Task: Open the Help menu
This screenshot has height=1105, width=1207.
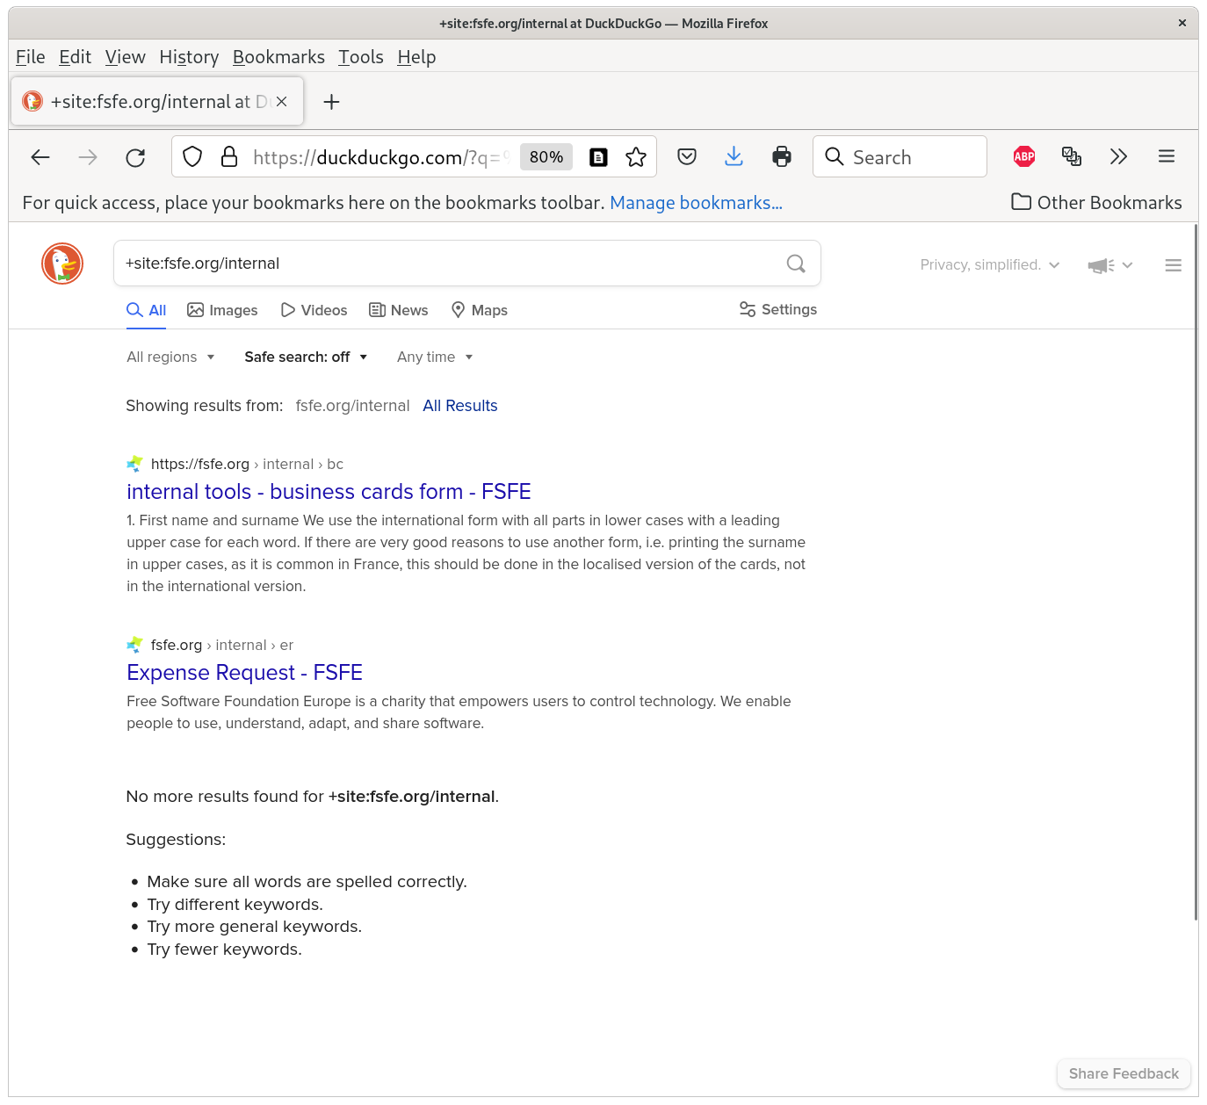Action: click(x=416, y=57)
